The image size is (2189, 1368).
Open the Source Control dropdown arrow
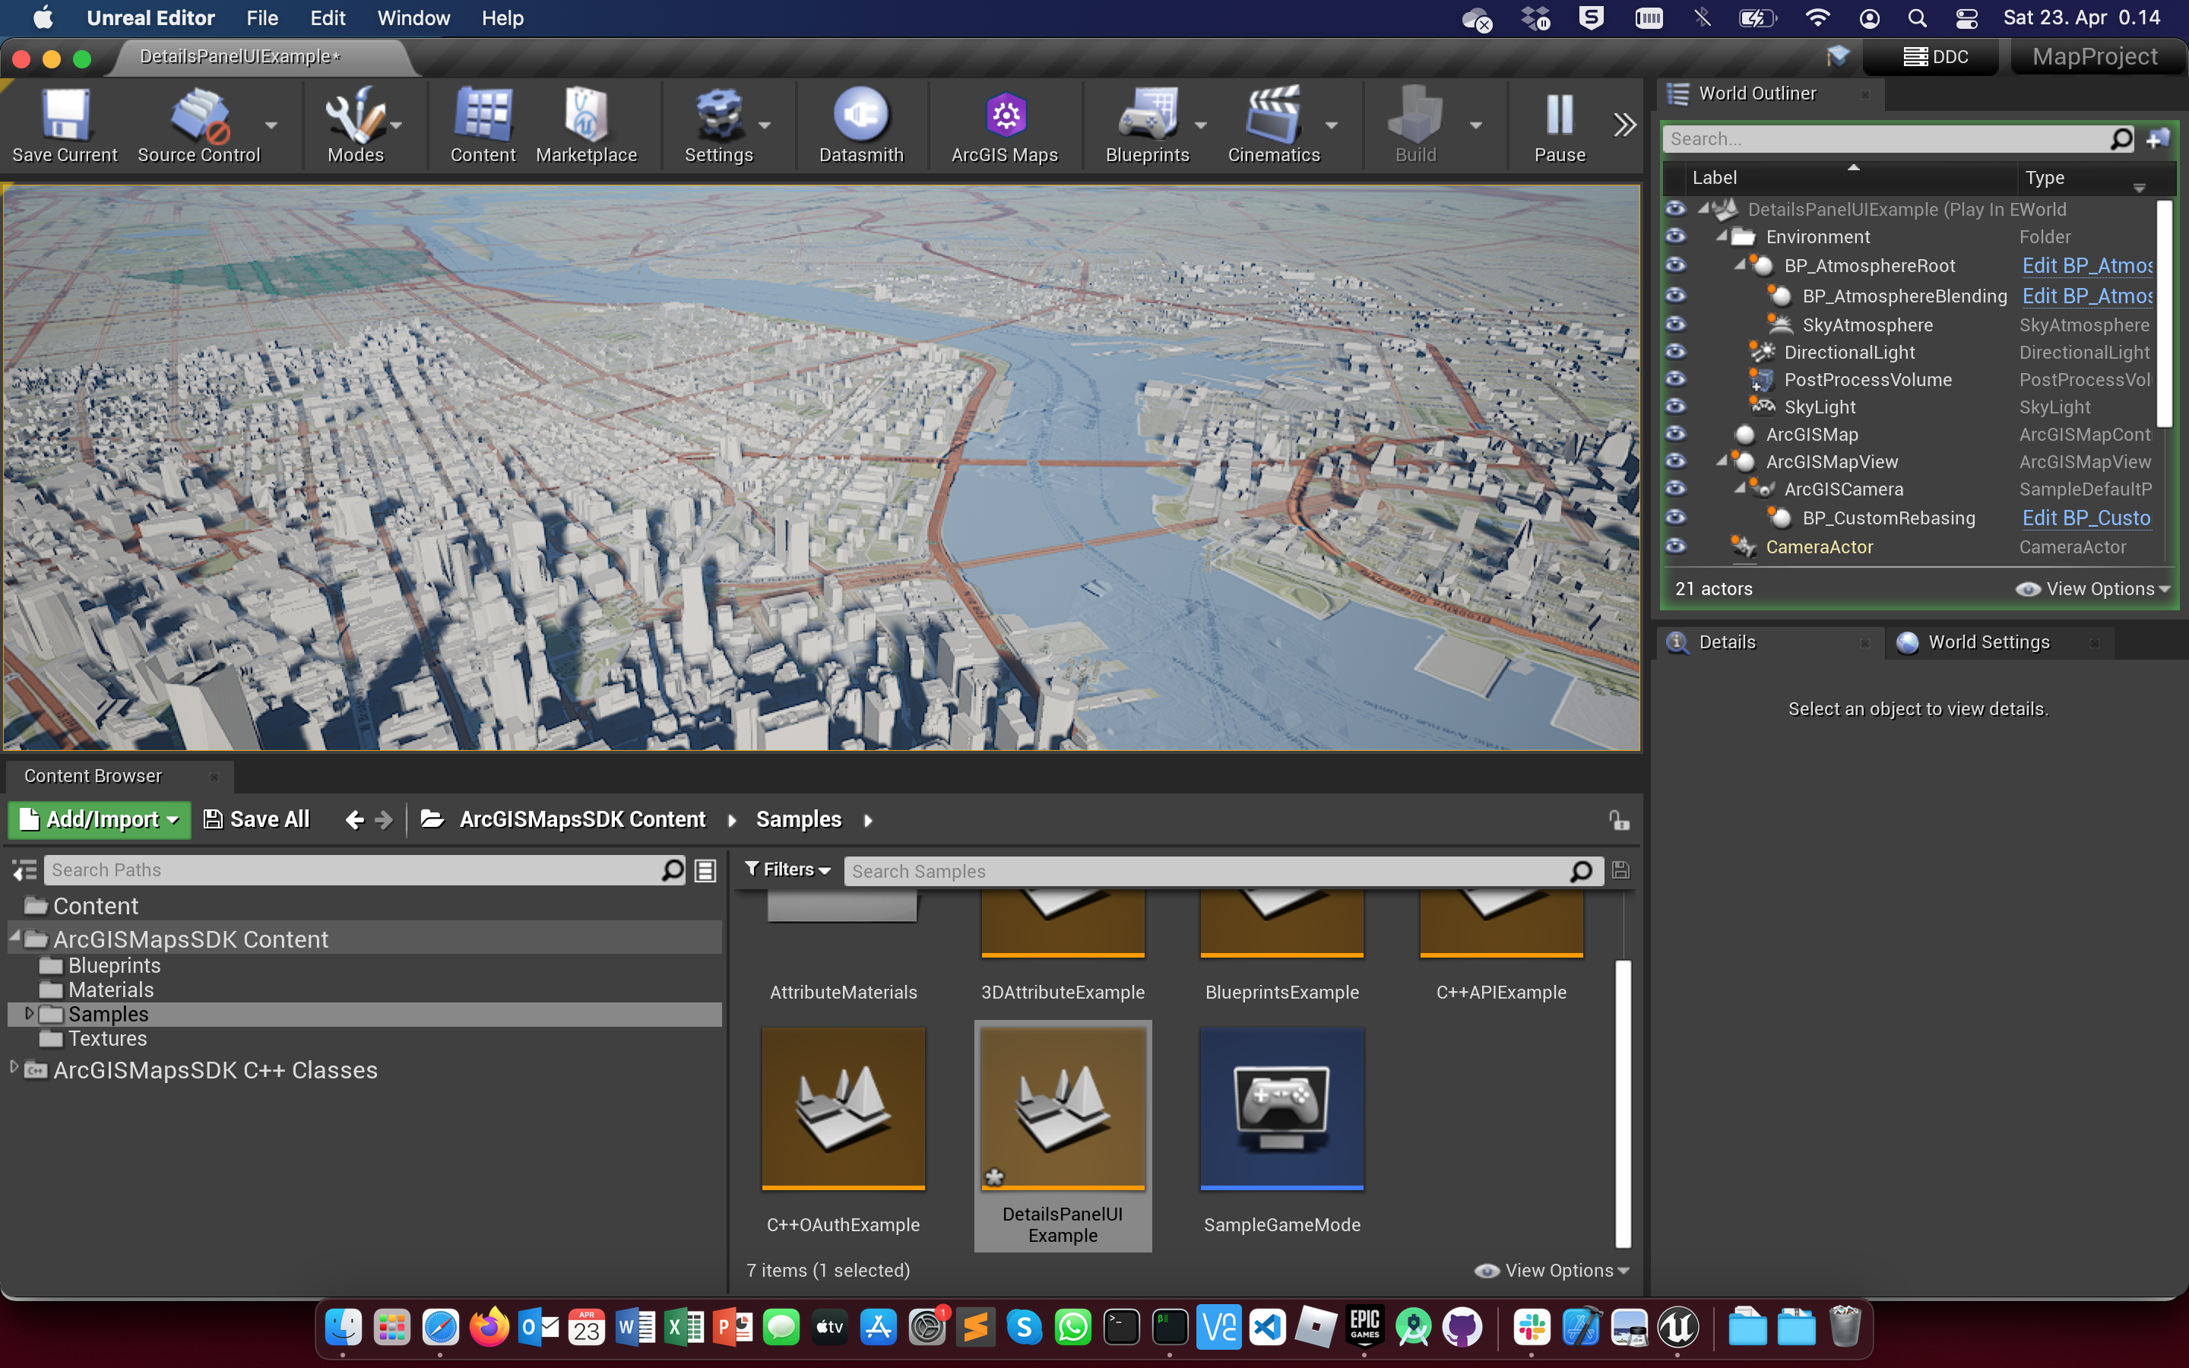pyautogui.click(x=271, y=125)
